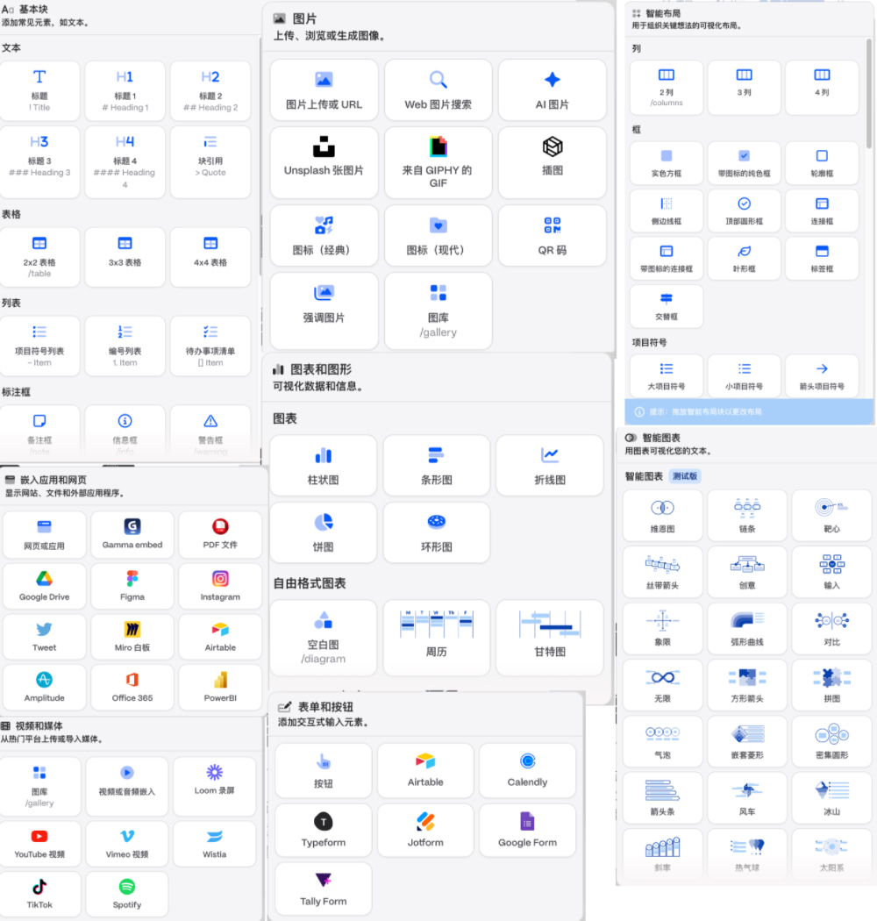Insert a 2x2 表格 table
Image resolution: width=877 pixels, height=921 pixels.
[x=39, y=256]
